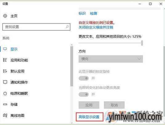Click the Storage drive icon
The width and height of the screenshot is (165, 125).
[x=5, y=104]
